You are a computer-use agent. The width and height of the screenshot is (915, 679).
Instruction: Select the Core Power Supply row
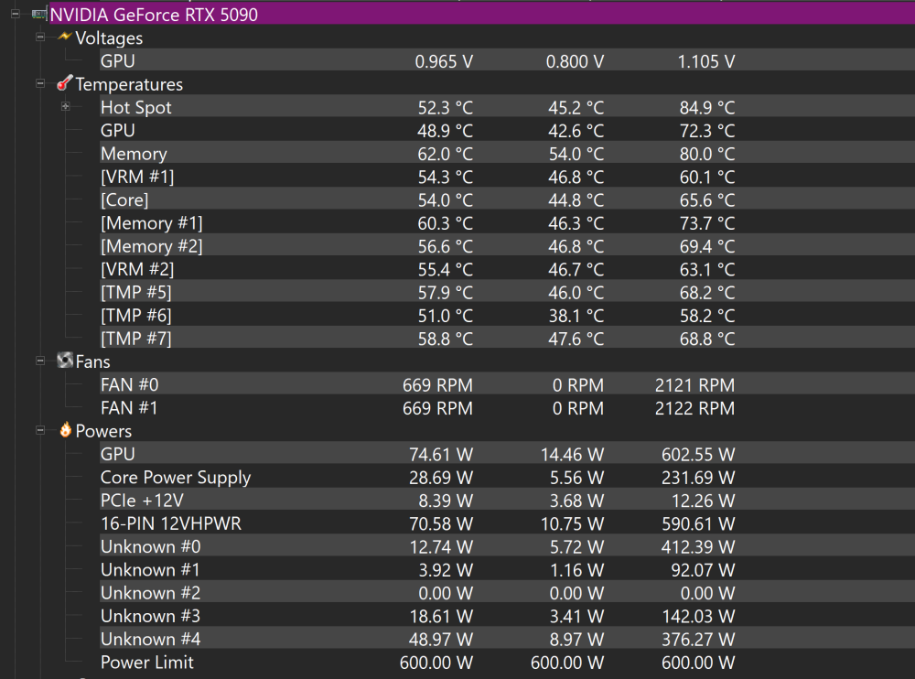[507, 477]
